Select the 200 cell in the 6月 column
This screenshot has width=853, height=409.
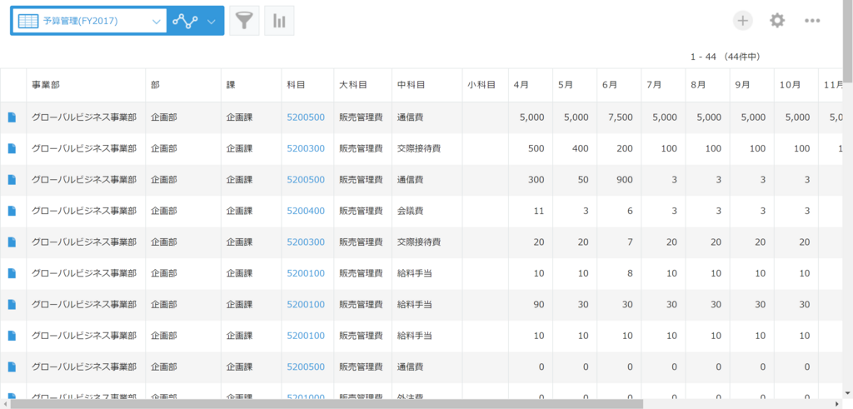coord(619,148)
